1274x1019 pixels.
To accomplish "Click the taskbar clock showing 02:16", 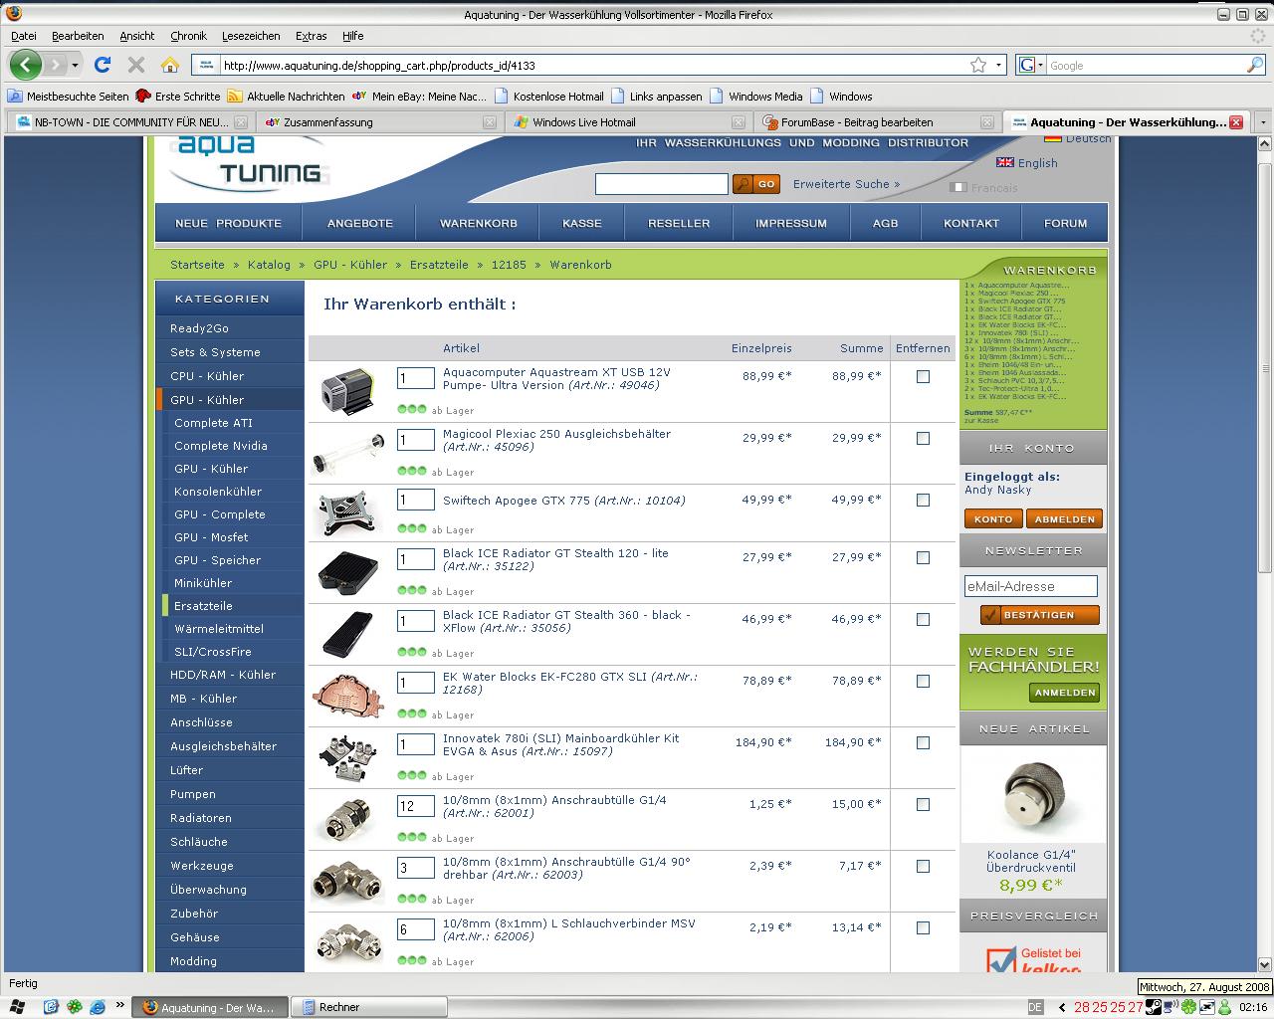I will tap(1252, 1007).
